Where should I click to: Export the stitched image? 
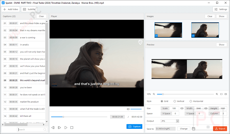(220, 129)
